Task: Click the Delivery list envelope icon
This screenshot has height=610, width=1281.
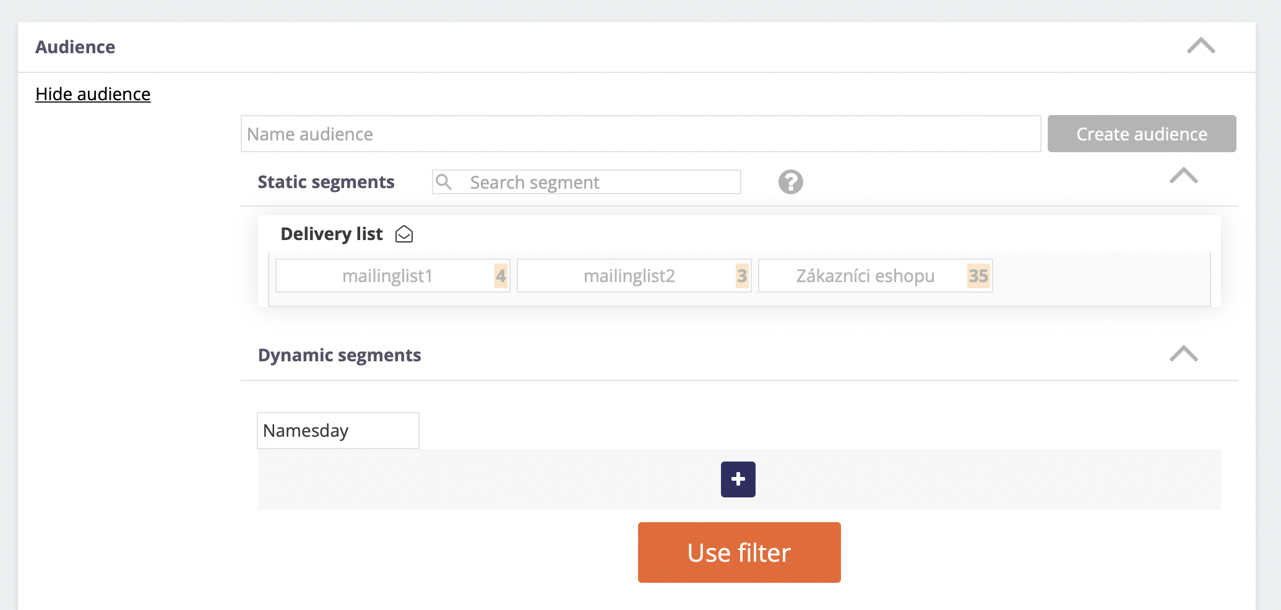Action: point(404,234)
